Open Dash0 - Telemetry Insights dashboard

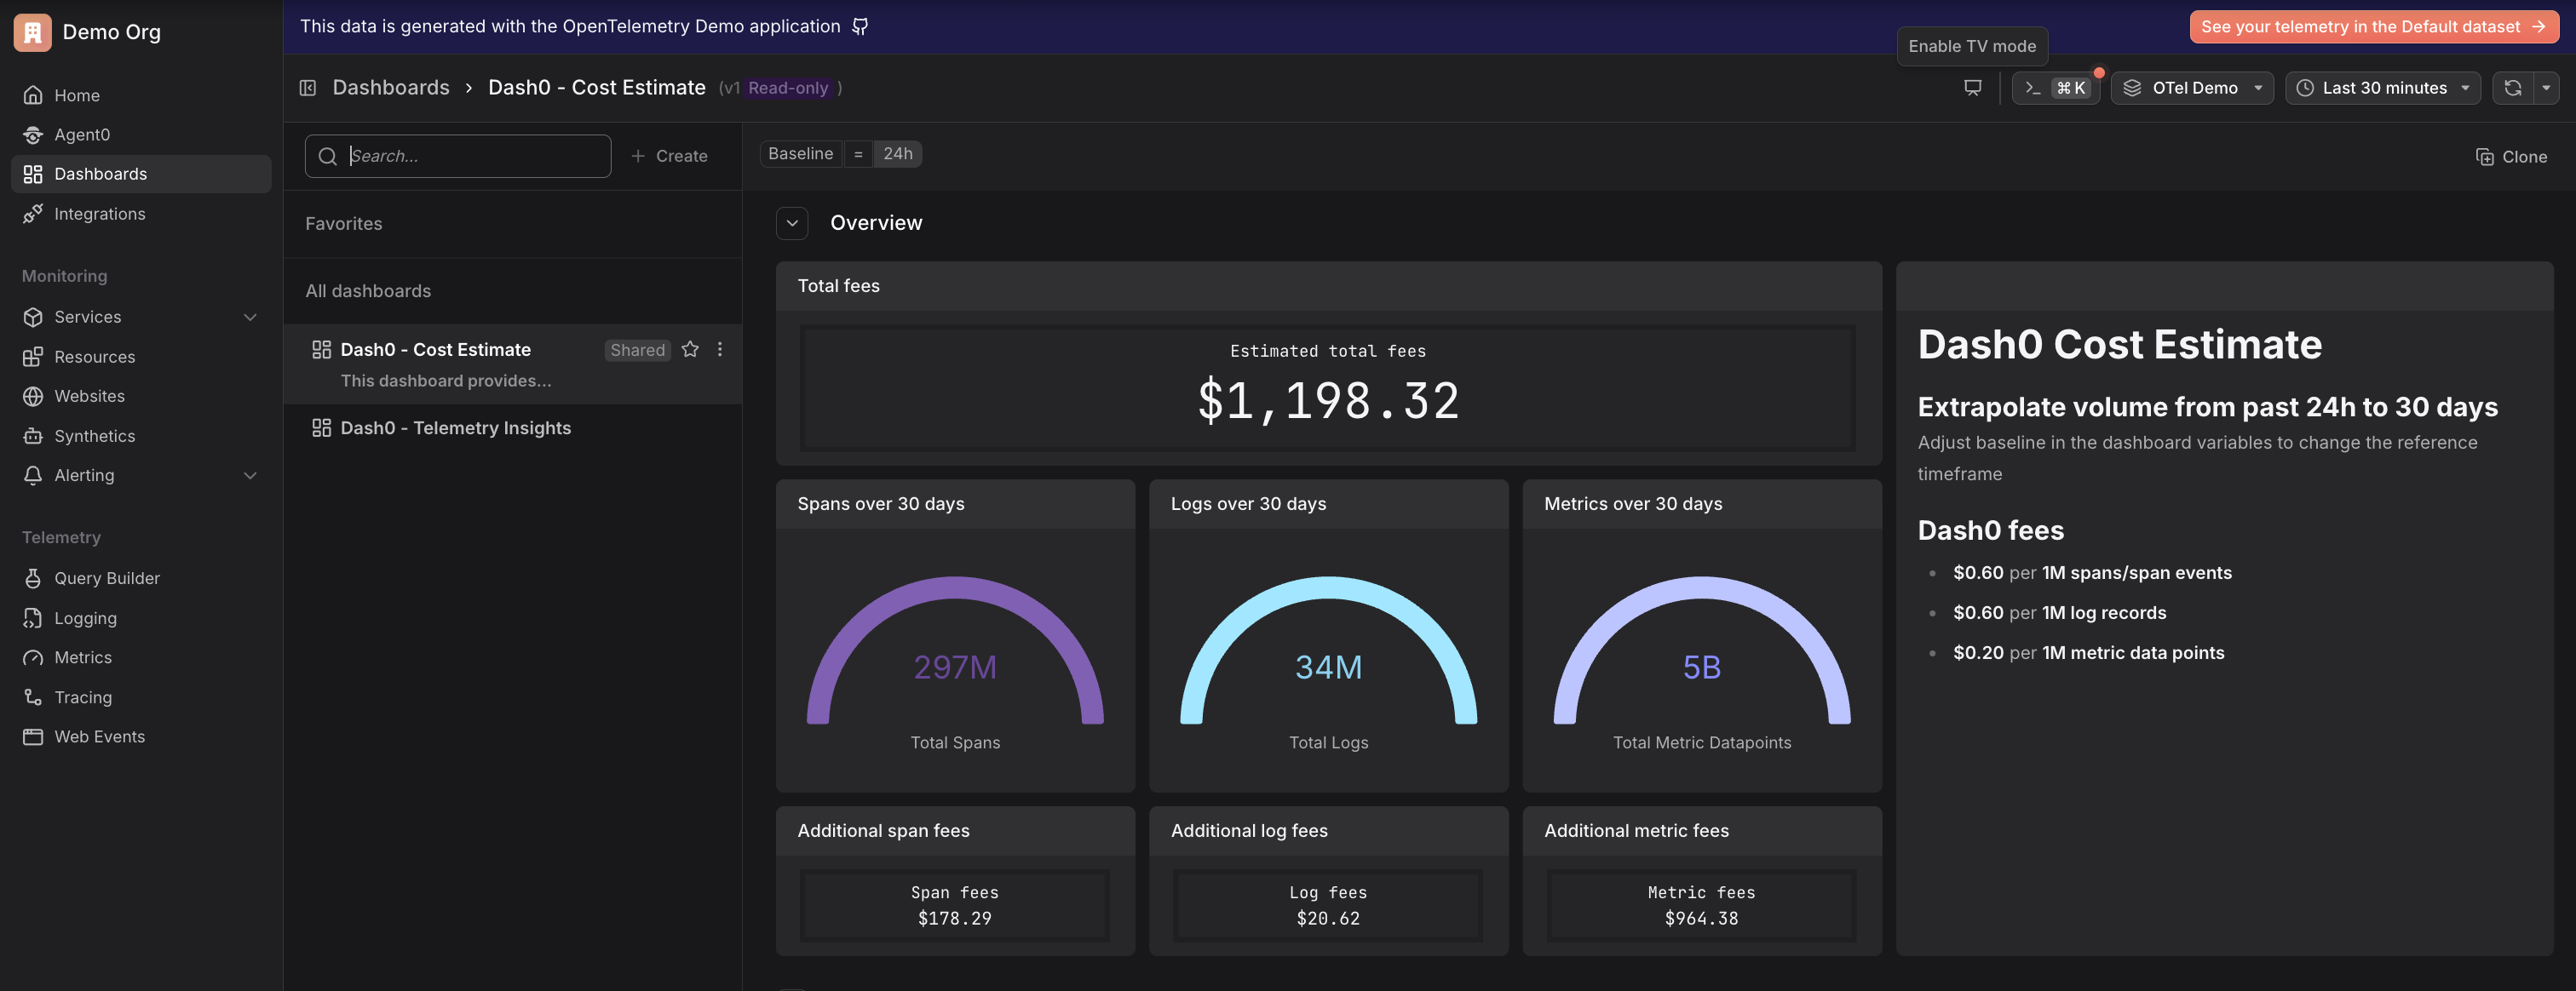(x=455, y=427)
